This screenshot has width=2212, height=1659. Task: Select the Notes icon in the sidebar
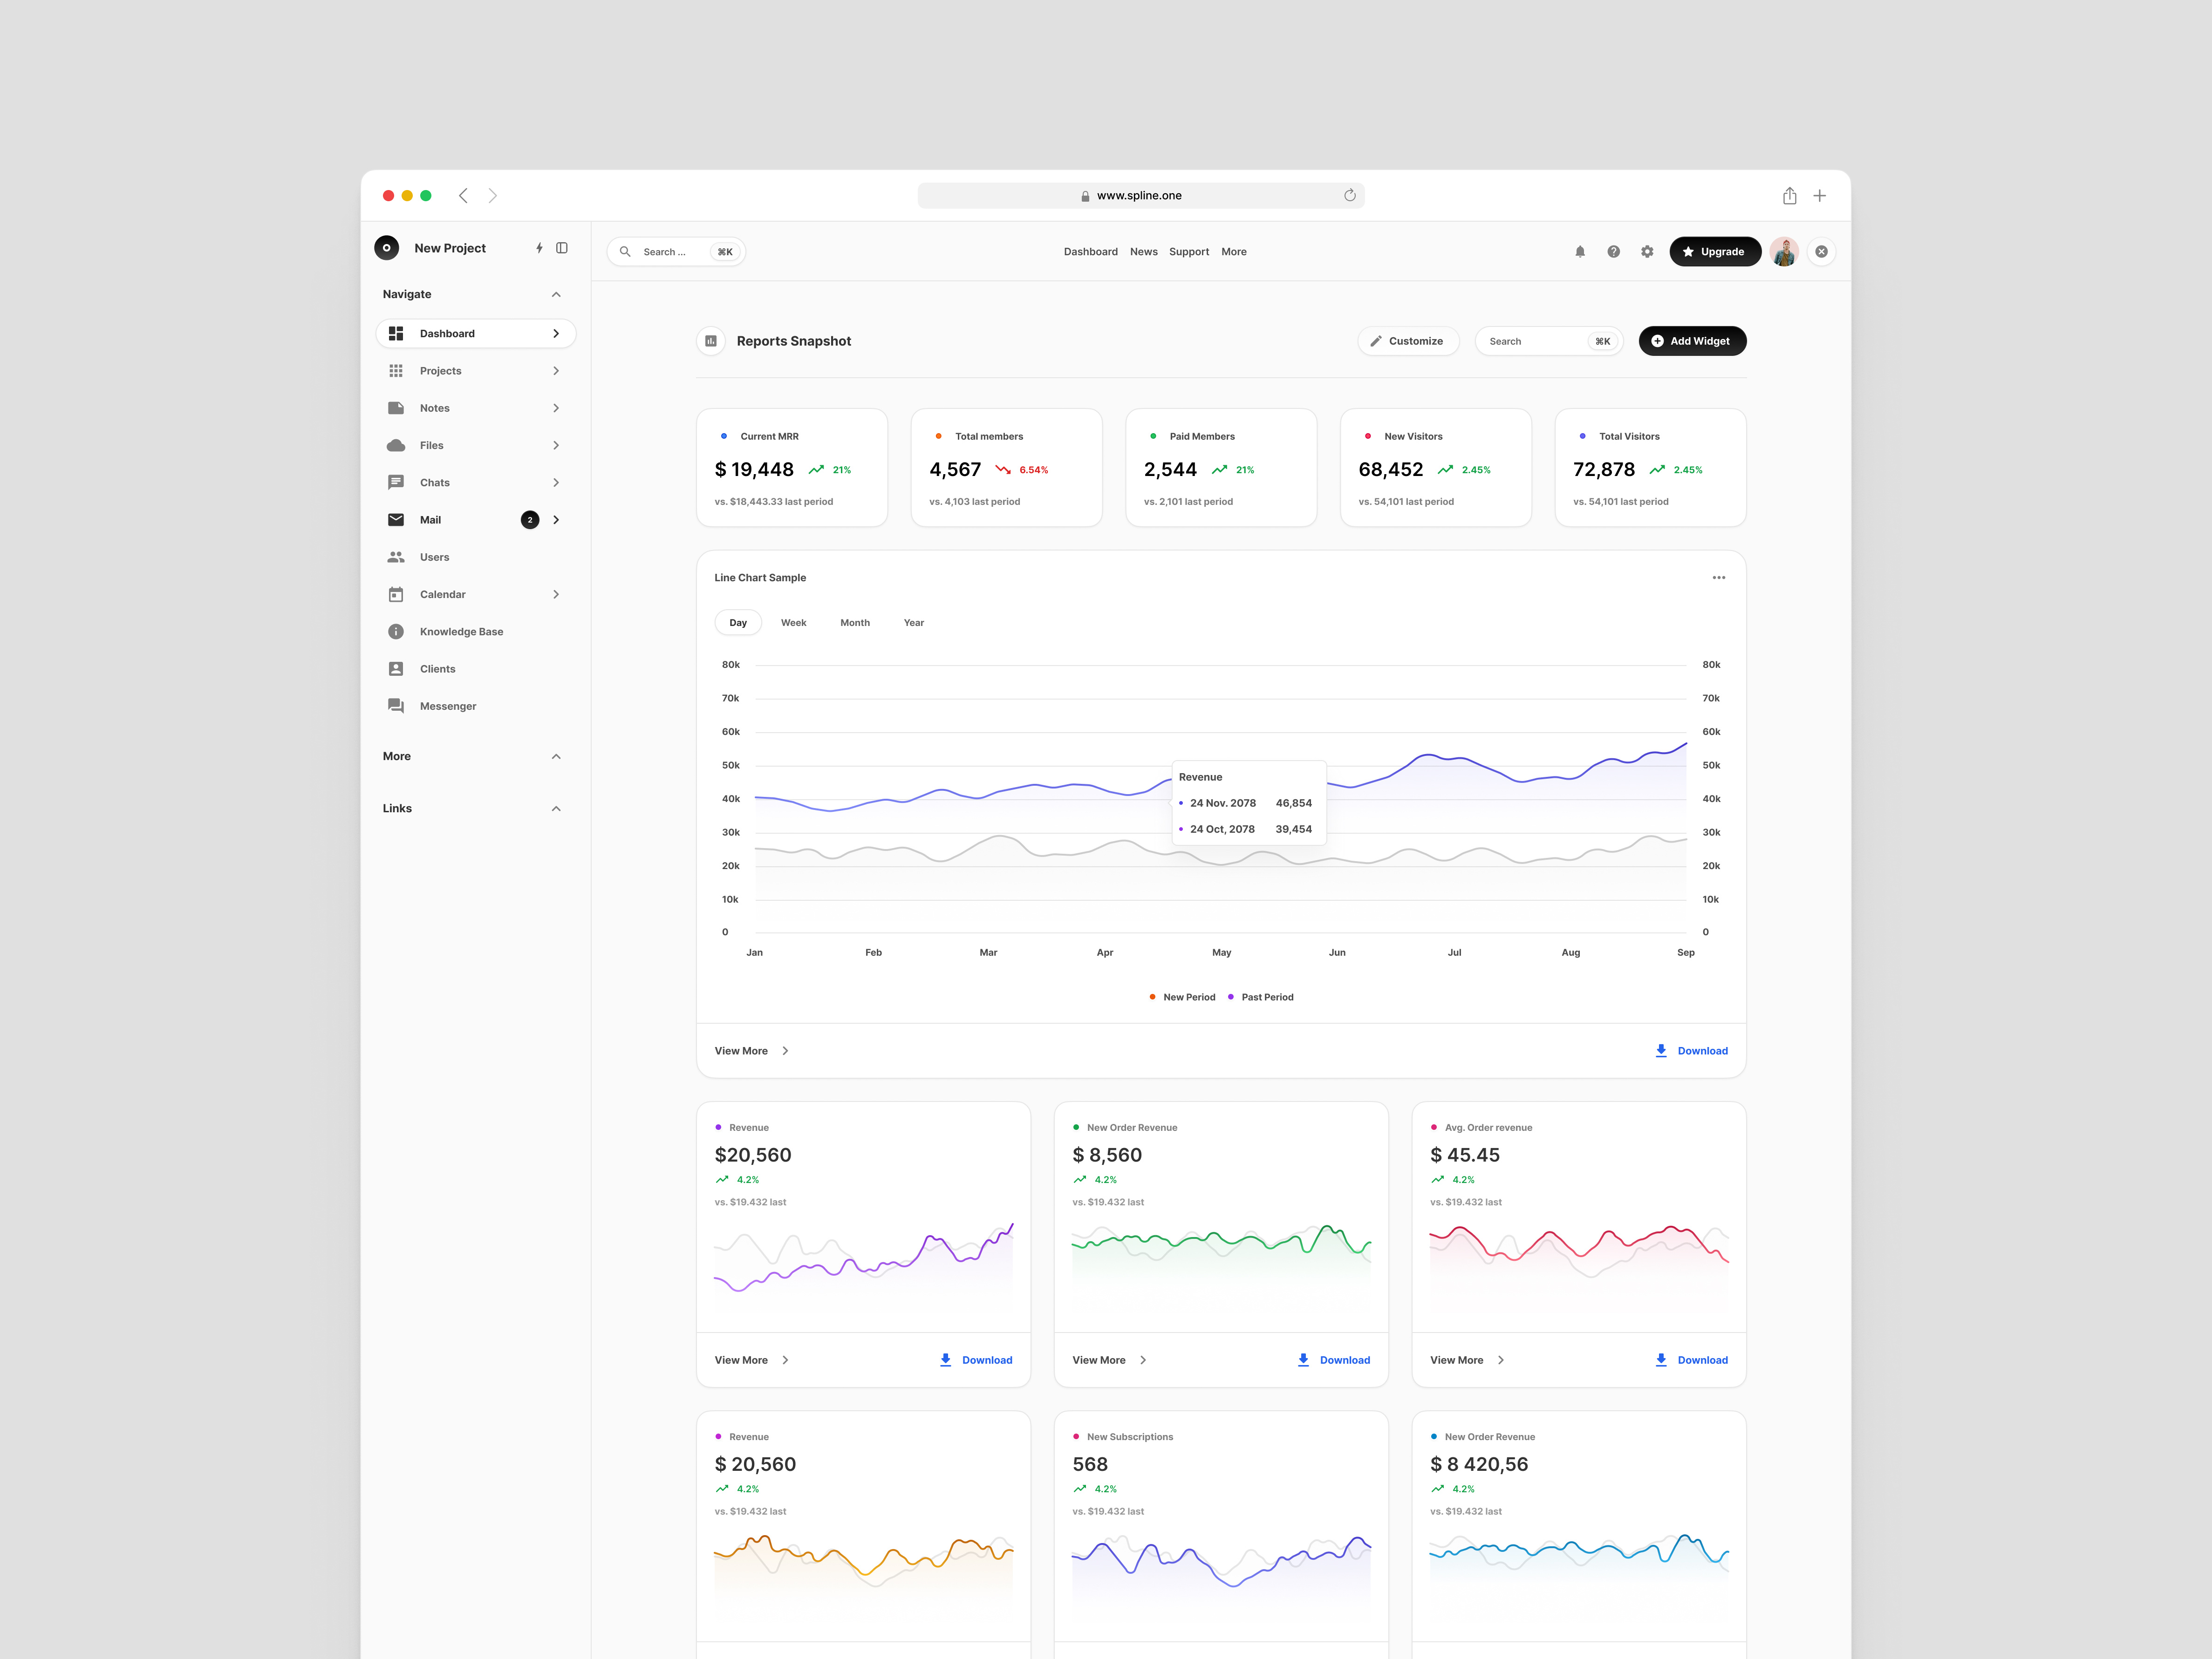[397, 407]
